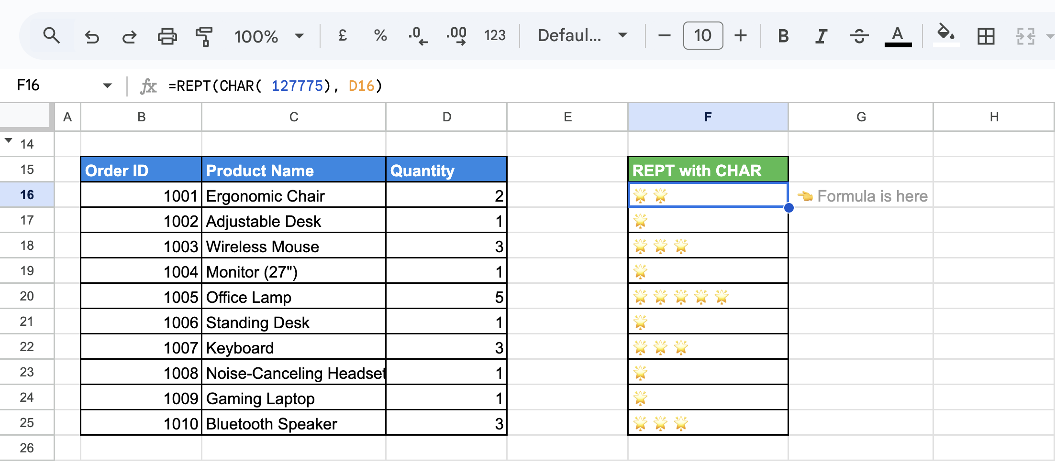Click the Redo arrow
Viewport: 1055px width, 461px height.
[x=129, y=36]
